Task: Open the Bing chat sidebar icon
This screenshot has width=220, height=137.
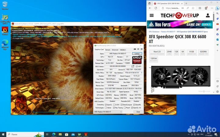Action: coord(217,8)
